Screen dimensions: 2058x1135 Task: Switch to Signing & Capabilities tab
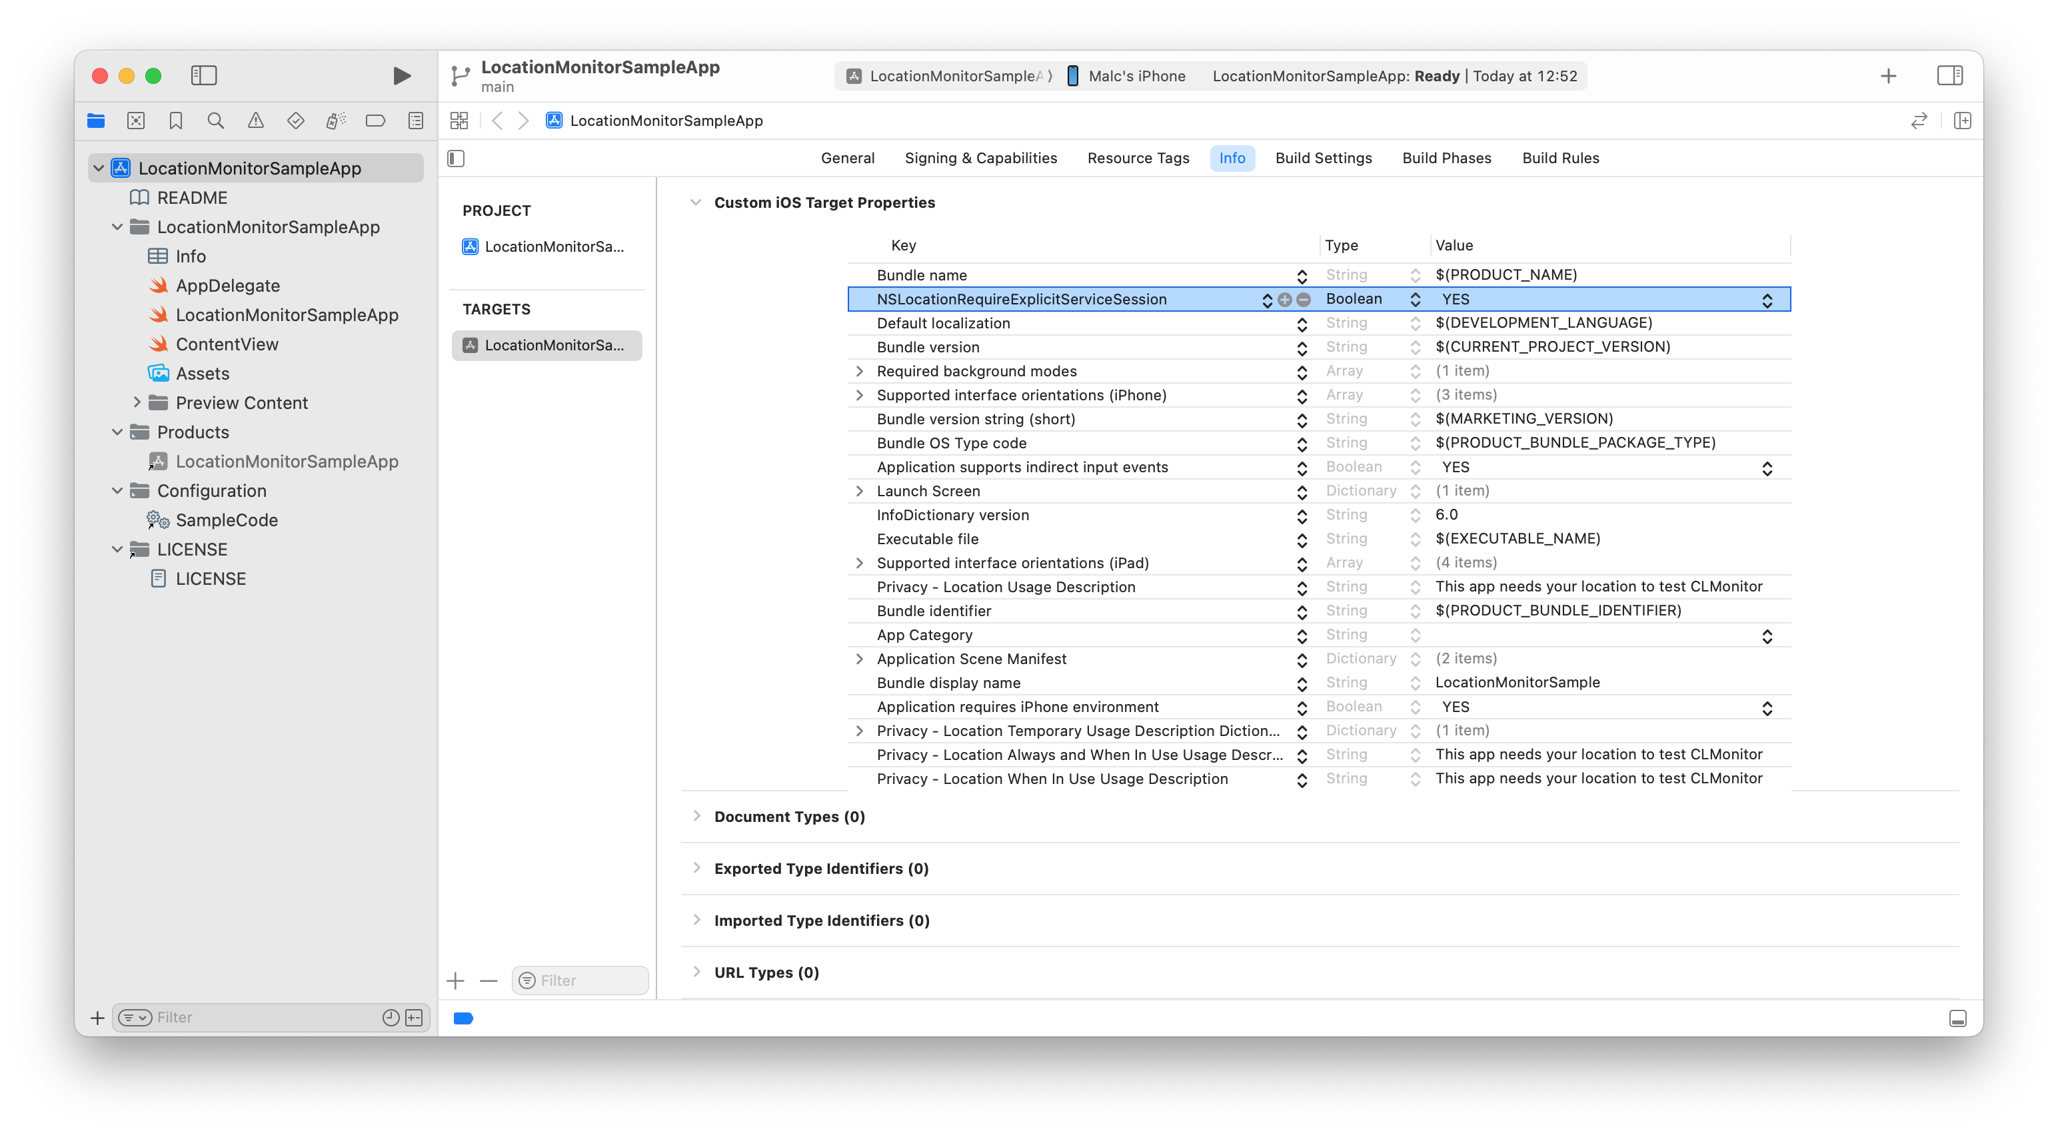click(981, 158)
